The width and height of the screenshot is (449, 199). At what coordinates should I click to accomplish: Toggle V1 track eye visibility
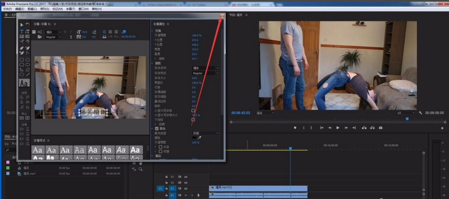(x=186, y=189)
